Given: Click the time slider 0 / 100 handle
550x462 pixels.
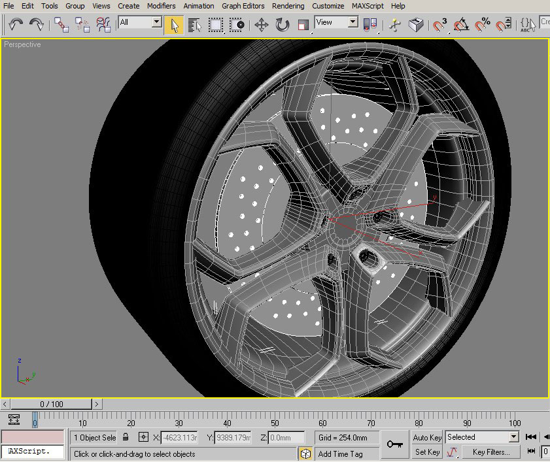Looking at the screenshot, I should (51, 404).
